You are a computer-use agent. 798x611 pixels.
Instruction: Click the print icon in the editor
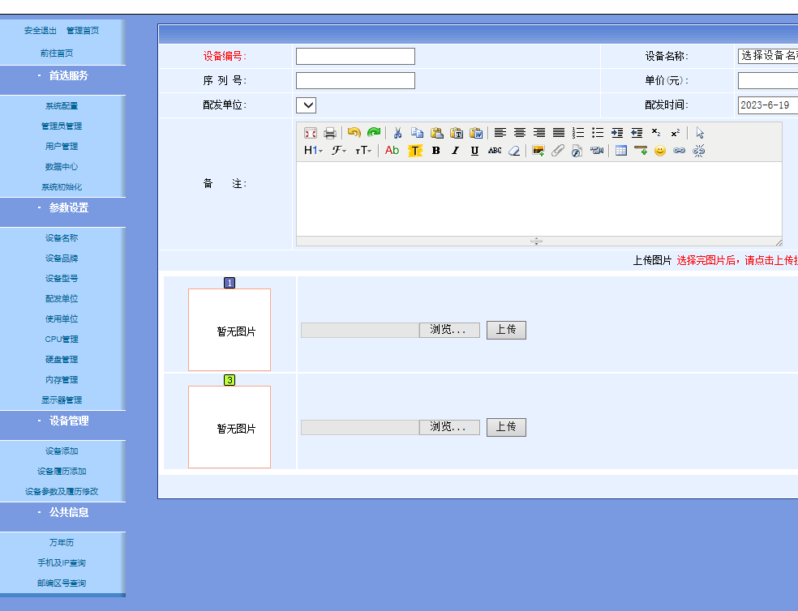tap(330, 133)
